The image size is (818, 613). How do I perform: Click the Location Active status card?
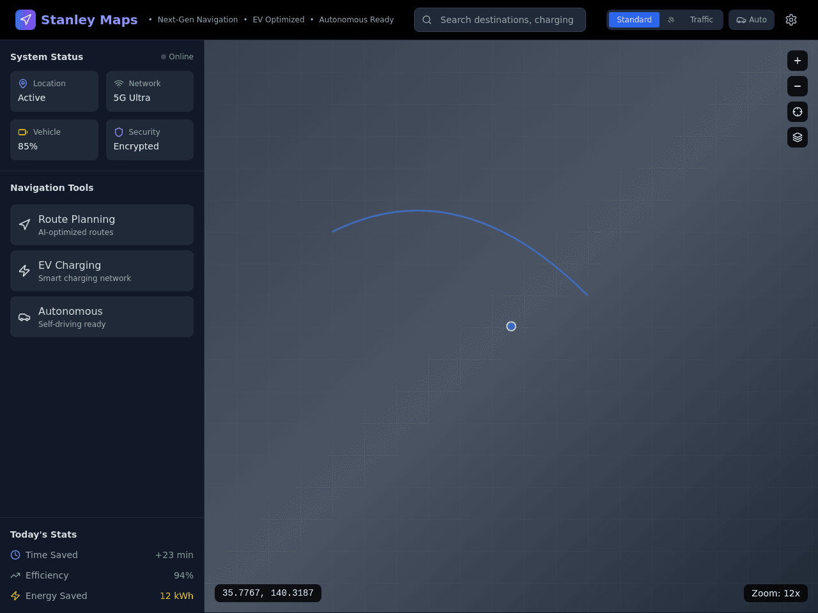pos(54,91)
